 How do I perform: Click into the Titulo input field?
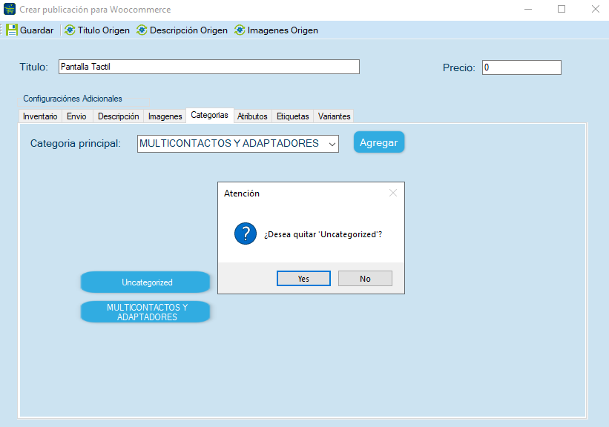click(x=209, y=67)
